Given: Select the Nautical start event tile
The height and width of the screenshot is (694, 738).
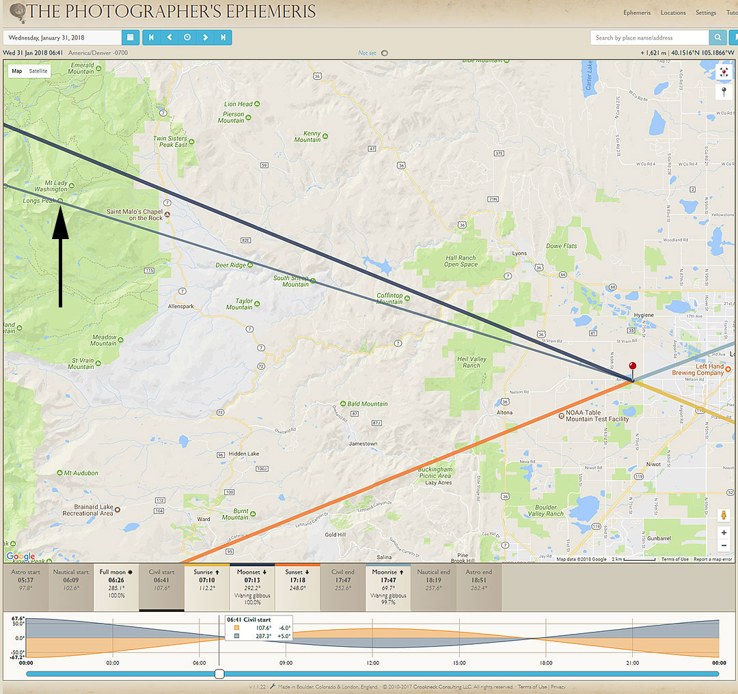Looking at the screenshot, I should pyautogui.click(x=70, y=587).
